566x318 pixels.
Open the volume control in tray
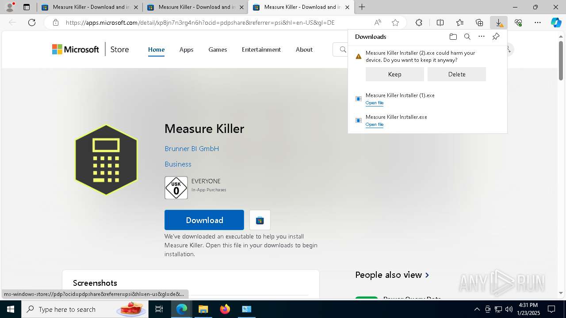coord(509,309)
